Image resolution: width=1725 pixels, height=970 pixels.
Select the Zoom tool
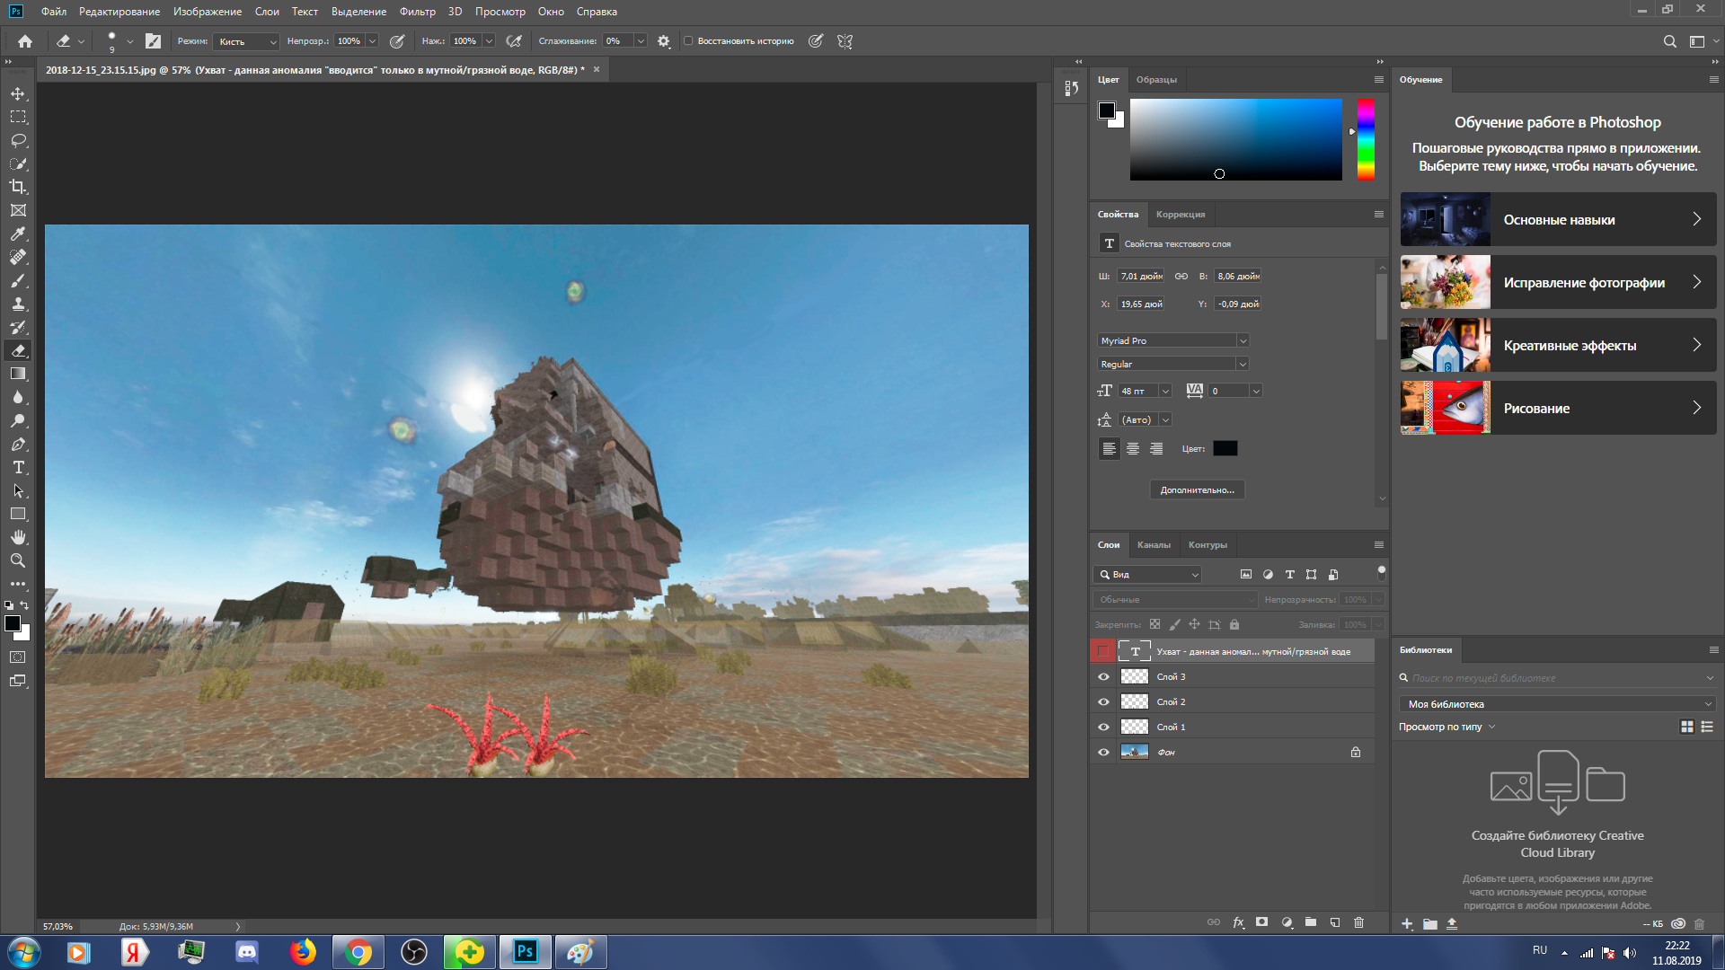[18, 560]
